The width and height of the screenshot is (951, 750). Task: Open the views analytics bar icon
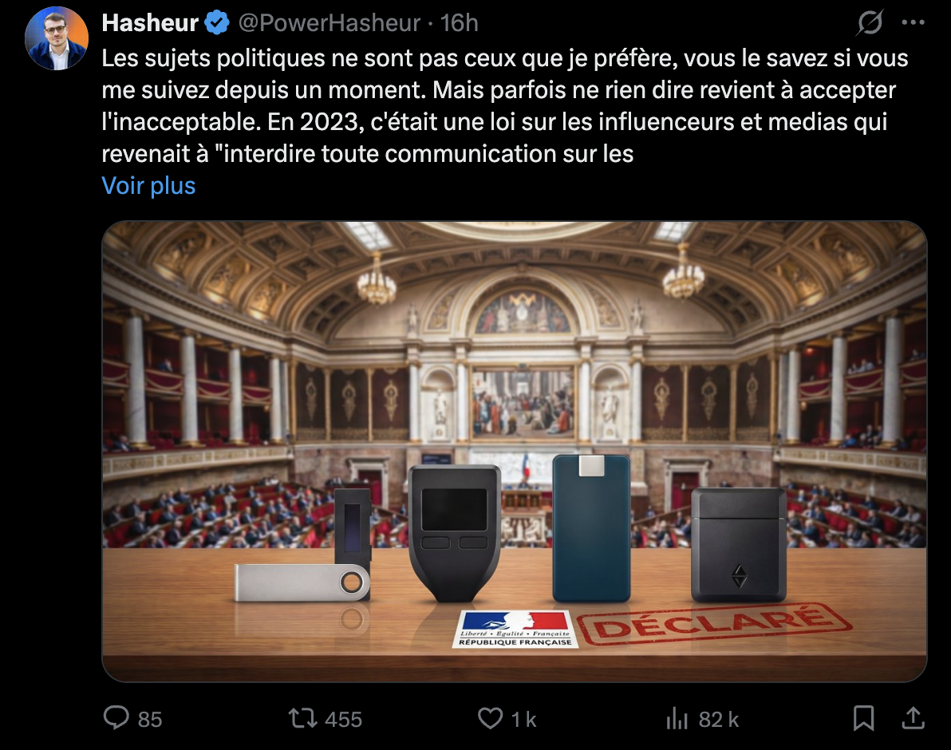(677, 719)
